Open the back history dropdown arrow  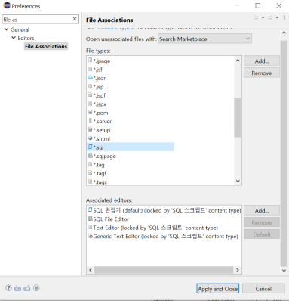click(x=263, y=17)
